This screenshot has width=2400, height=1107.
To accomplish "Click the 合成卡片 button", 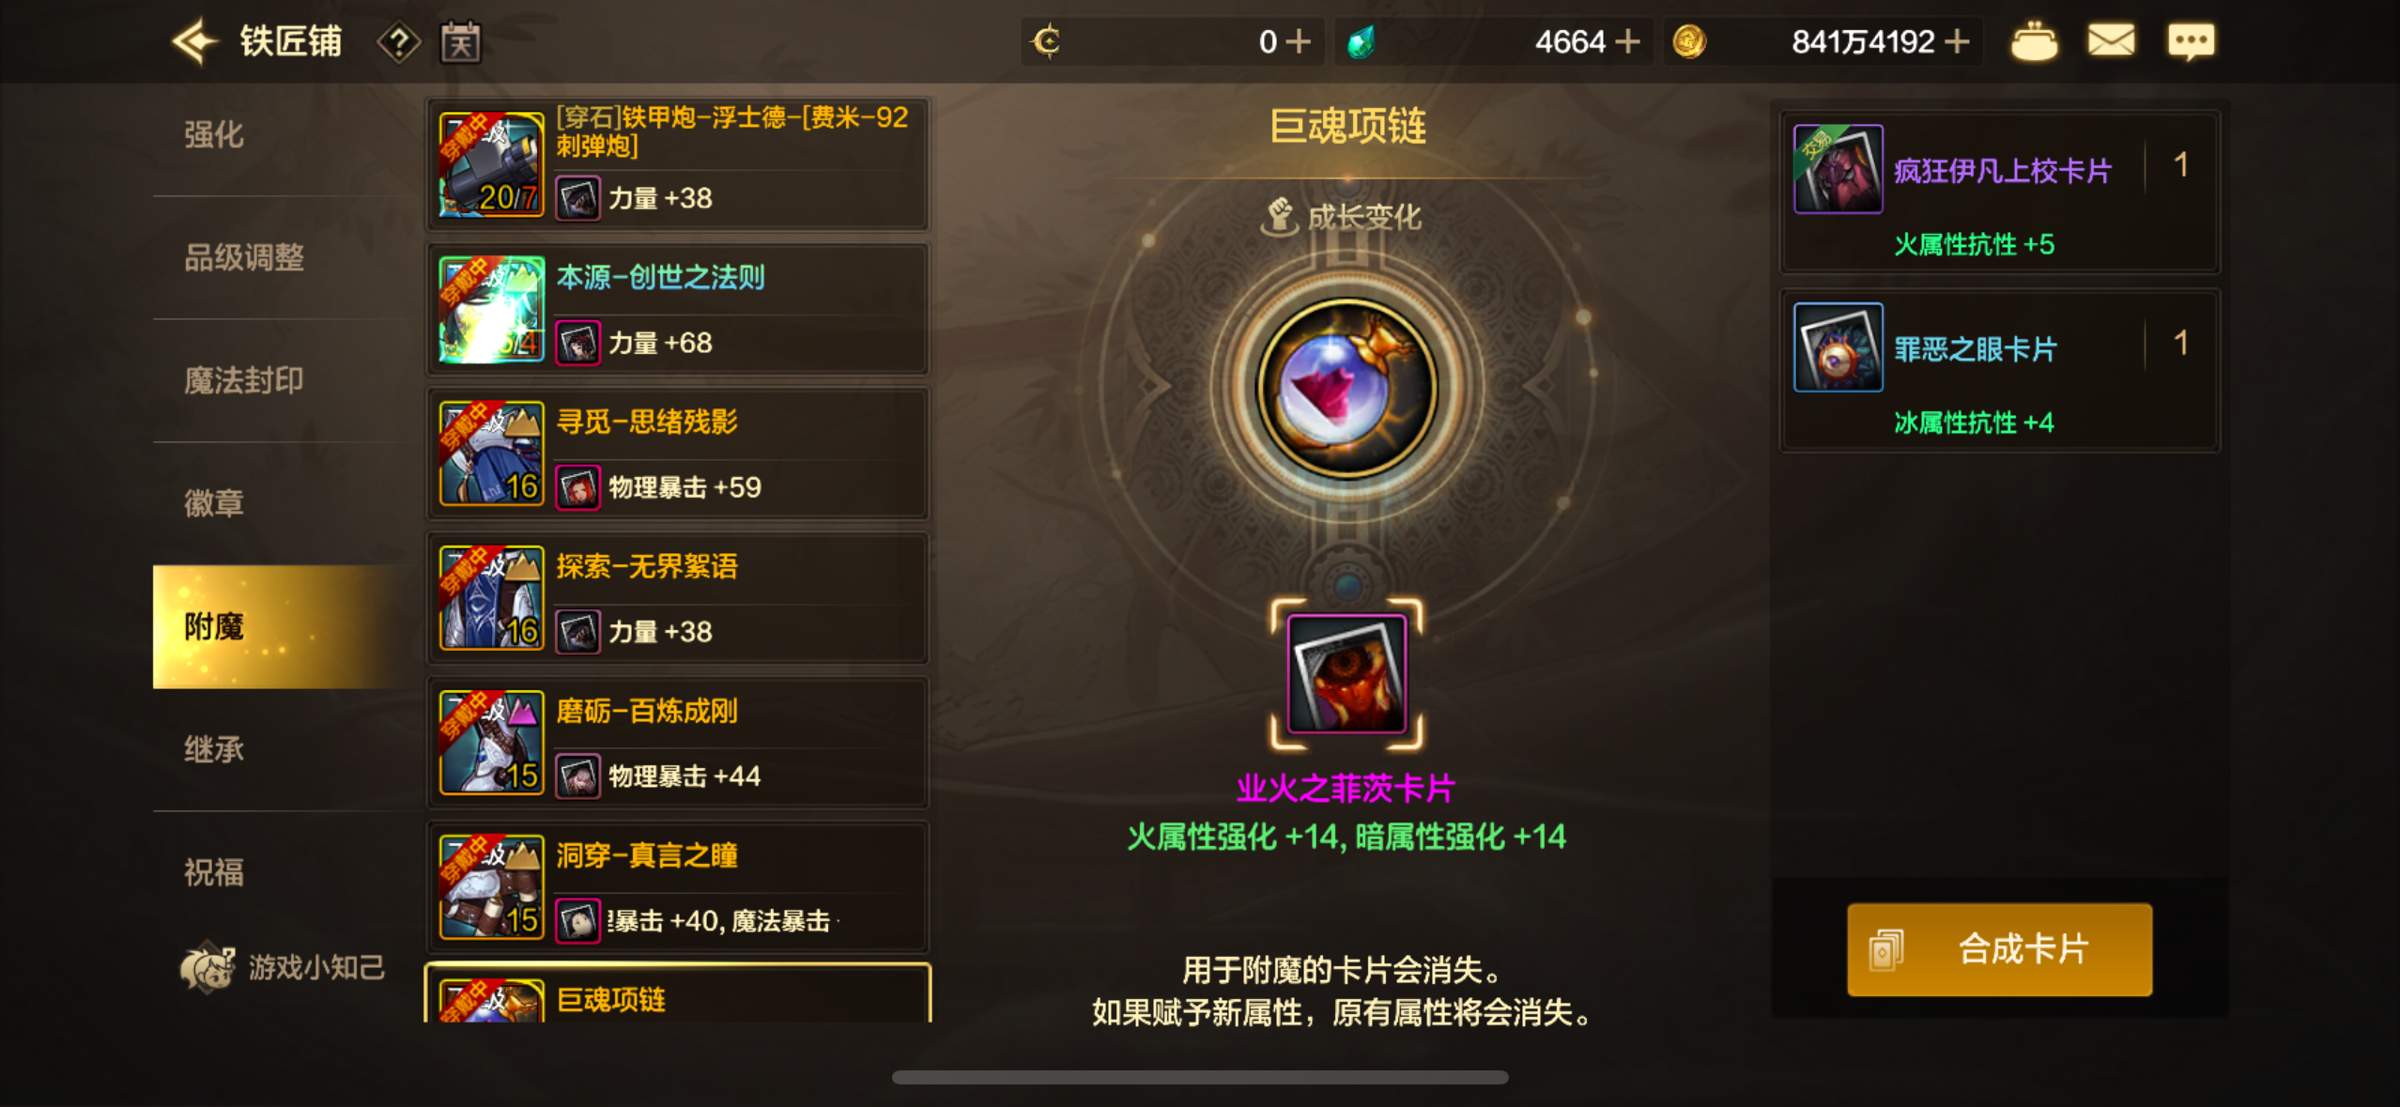I will click(1999, 949).
